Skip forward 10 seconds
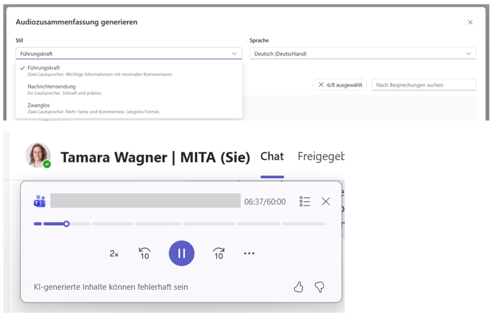This screenshot has width=492, height=317. [219, 254]
